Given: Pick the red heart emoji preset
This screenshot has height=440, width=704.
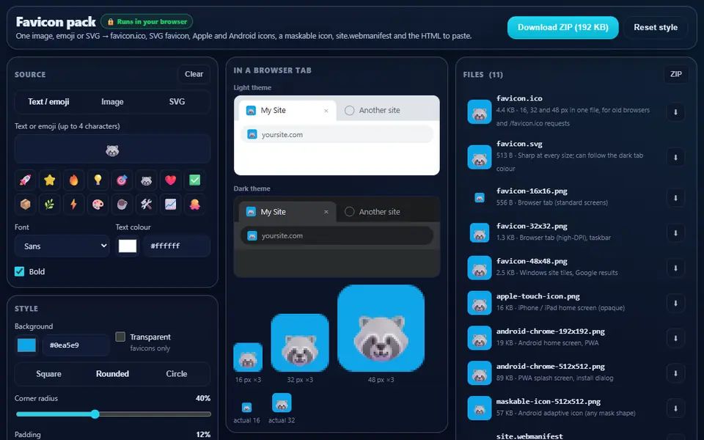Looking at the screenshot, I should click(171, 180).
